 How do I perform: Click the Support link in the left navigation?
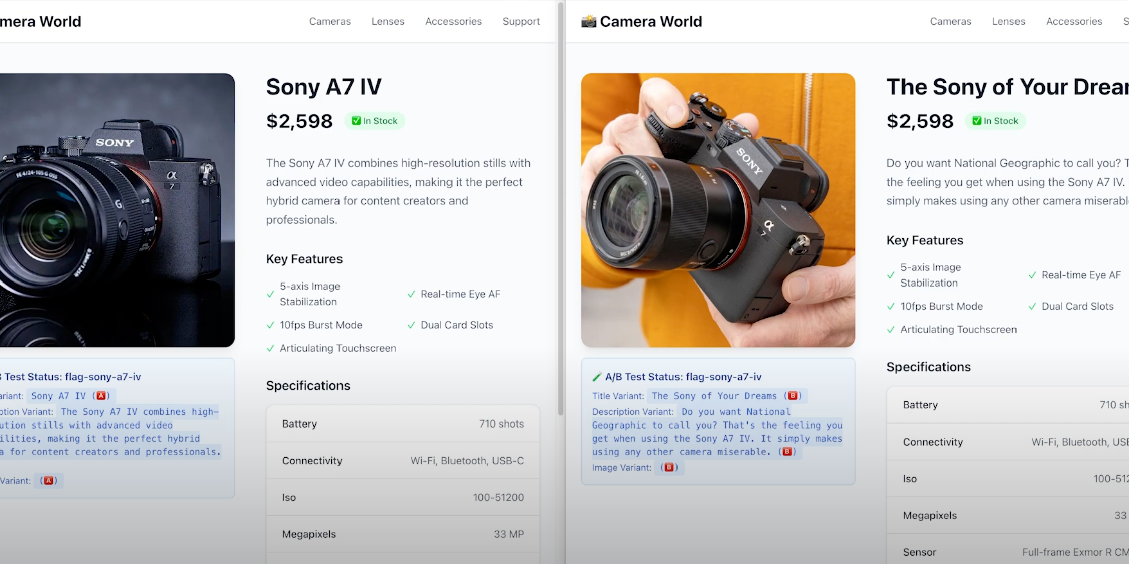[x=521, y=21]
